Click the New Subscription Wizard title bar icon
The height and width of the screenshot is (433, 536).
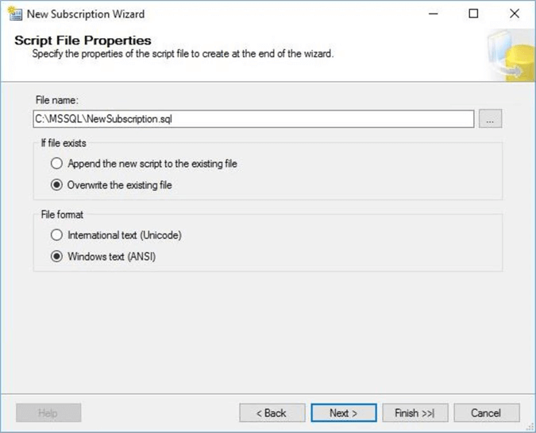(x=13, y=14)
